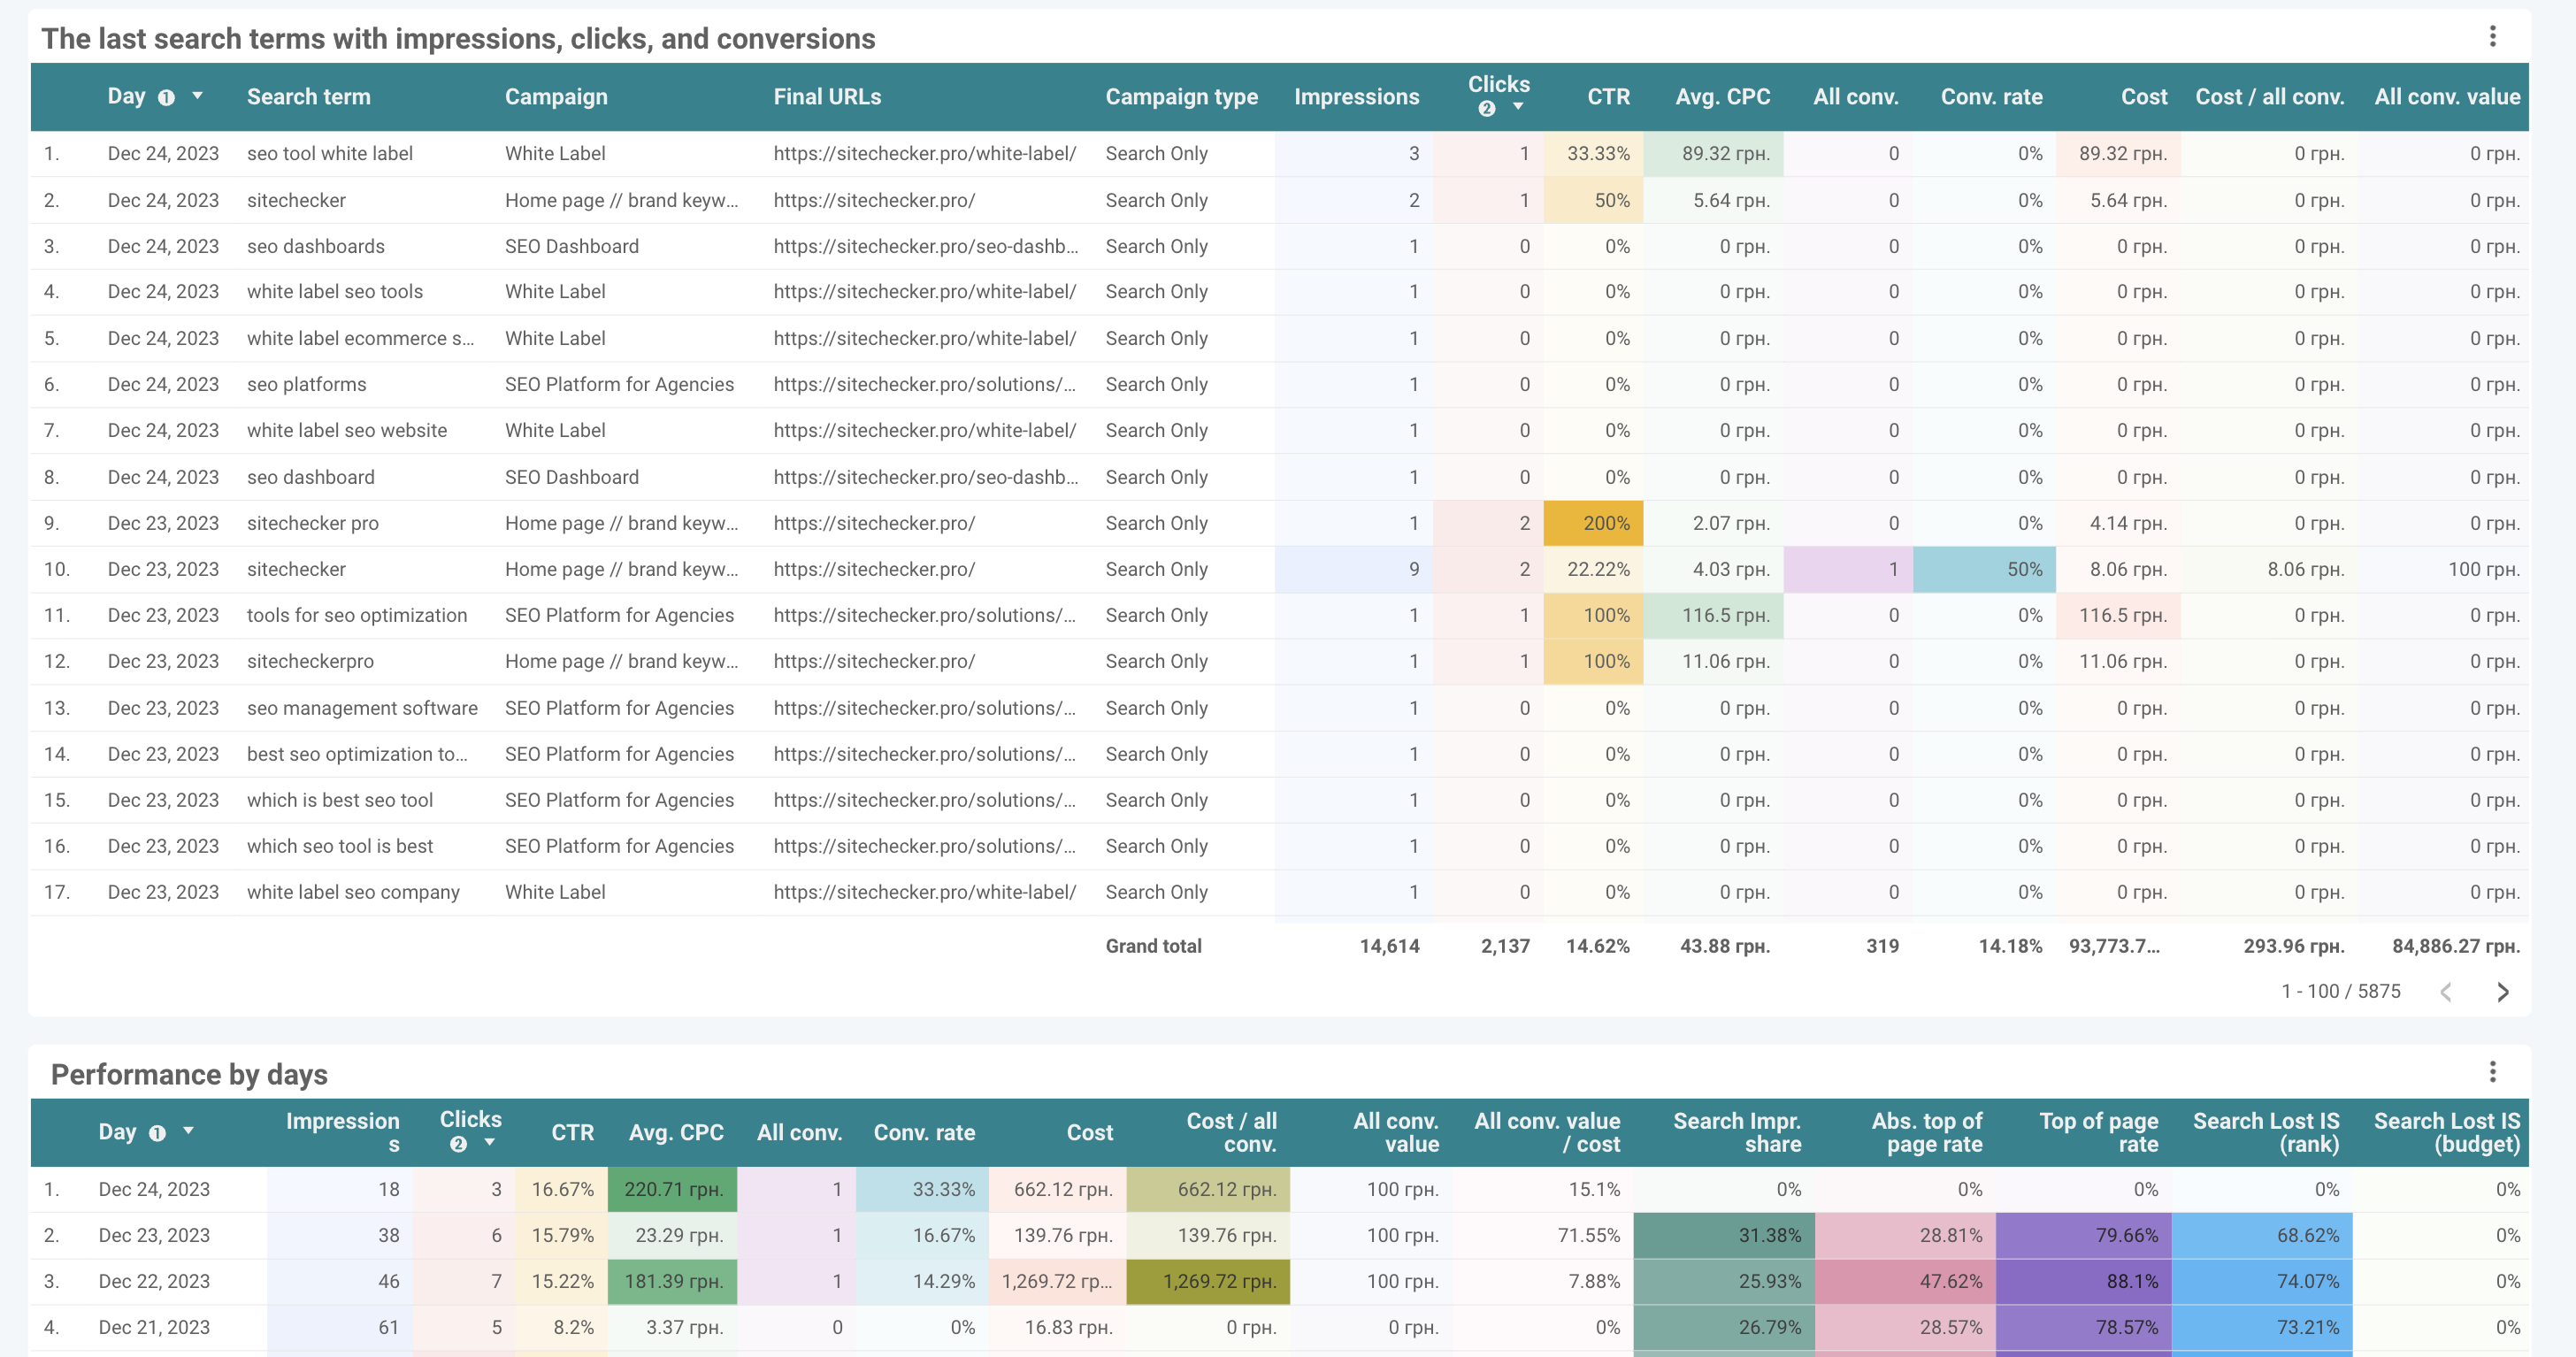This screenshot has height=1357, width=2576.
Task: Click the 220.71 грн. Avg. CPC cell
Action: click(x=672, y=1189)
